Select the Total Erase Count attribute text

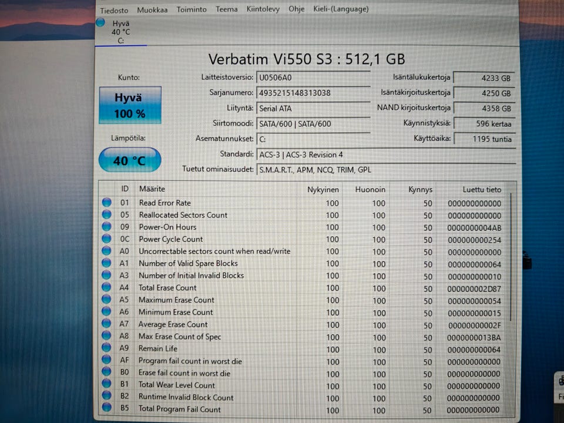point(167,288)
